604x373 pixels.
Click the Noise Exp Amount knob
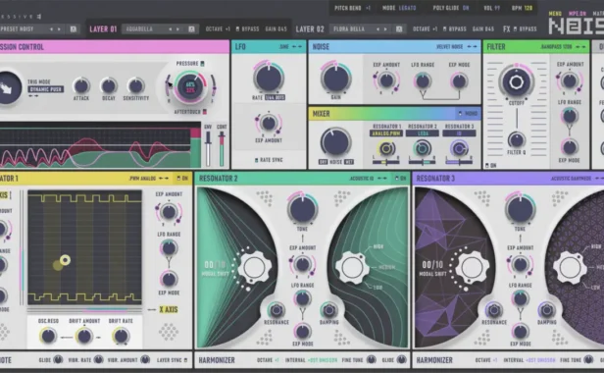click(386, 80)
